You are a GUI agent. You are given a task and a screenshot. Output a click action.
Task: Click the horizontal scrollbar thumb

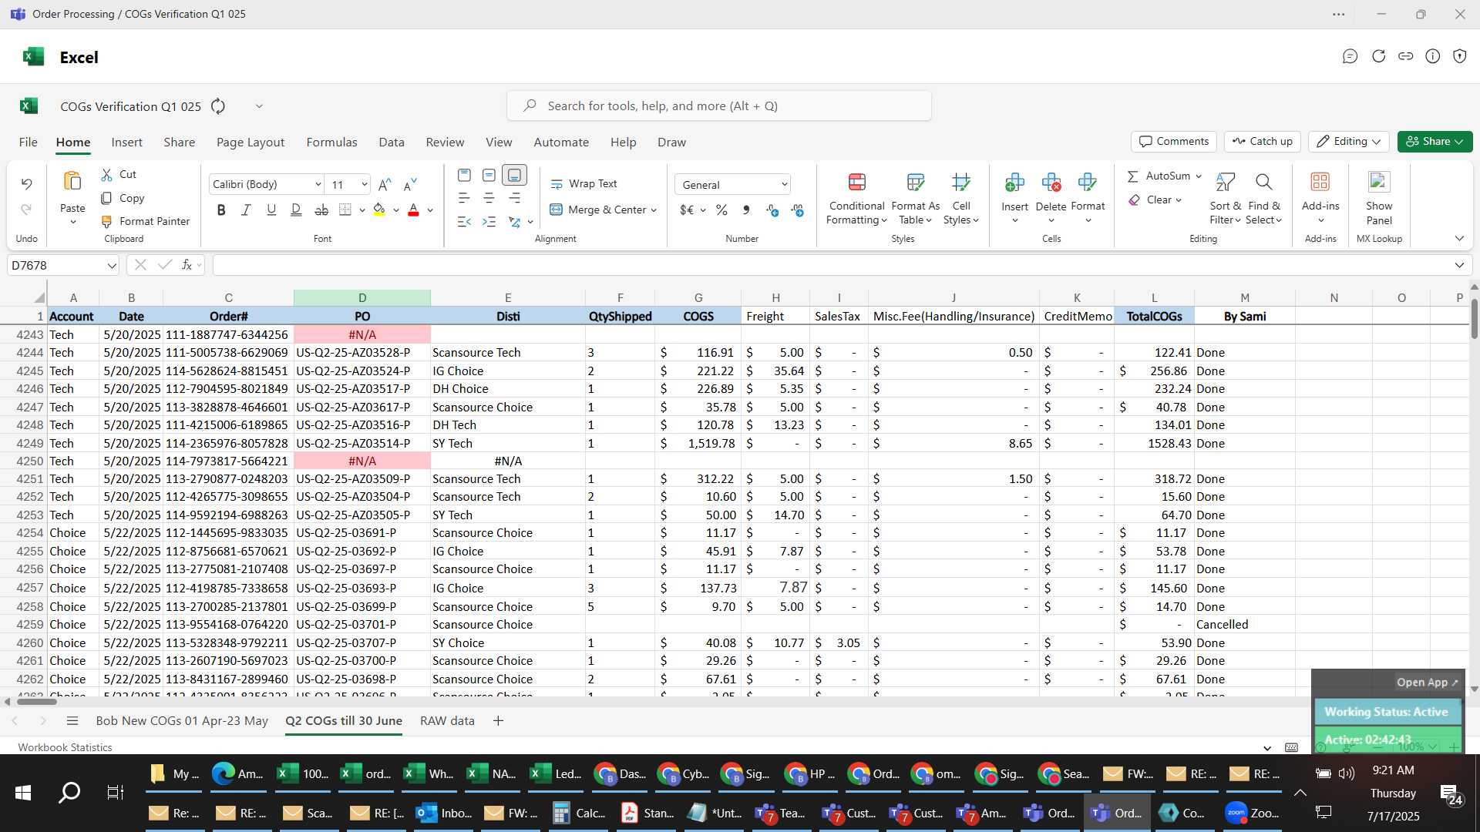point(36,702)
